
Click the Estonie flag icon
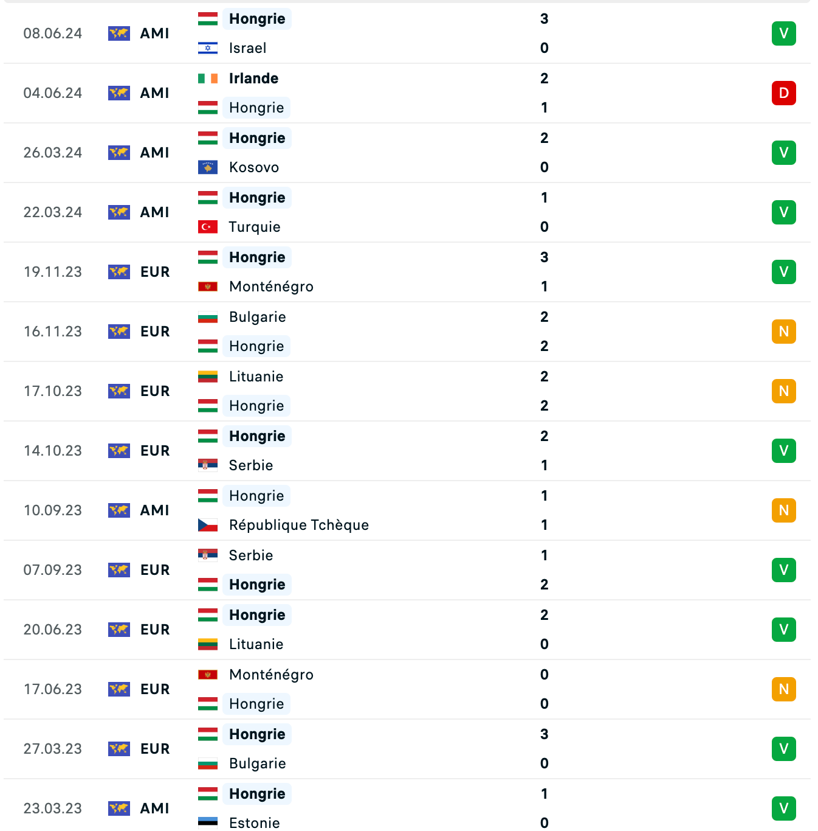coord(208,822)
